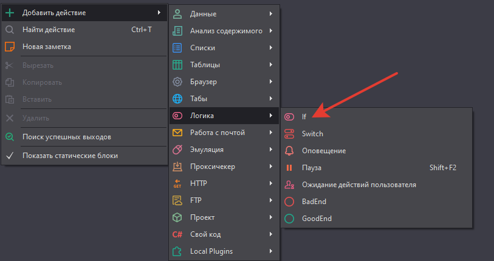Click the Новая заметка sticky note icon
494x261 pixels.
tap(10, 46)
